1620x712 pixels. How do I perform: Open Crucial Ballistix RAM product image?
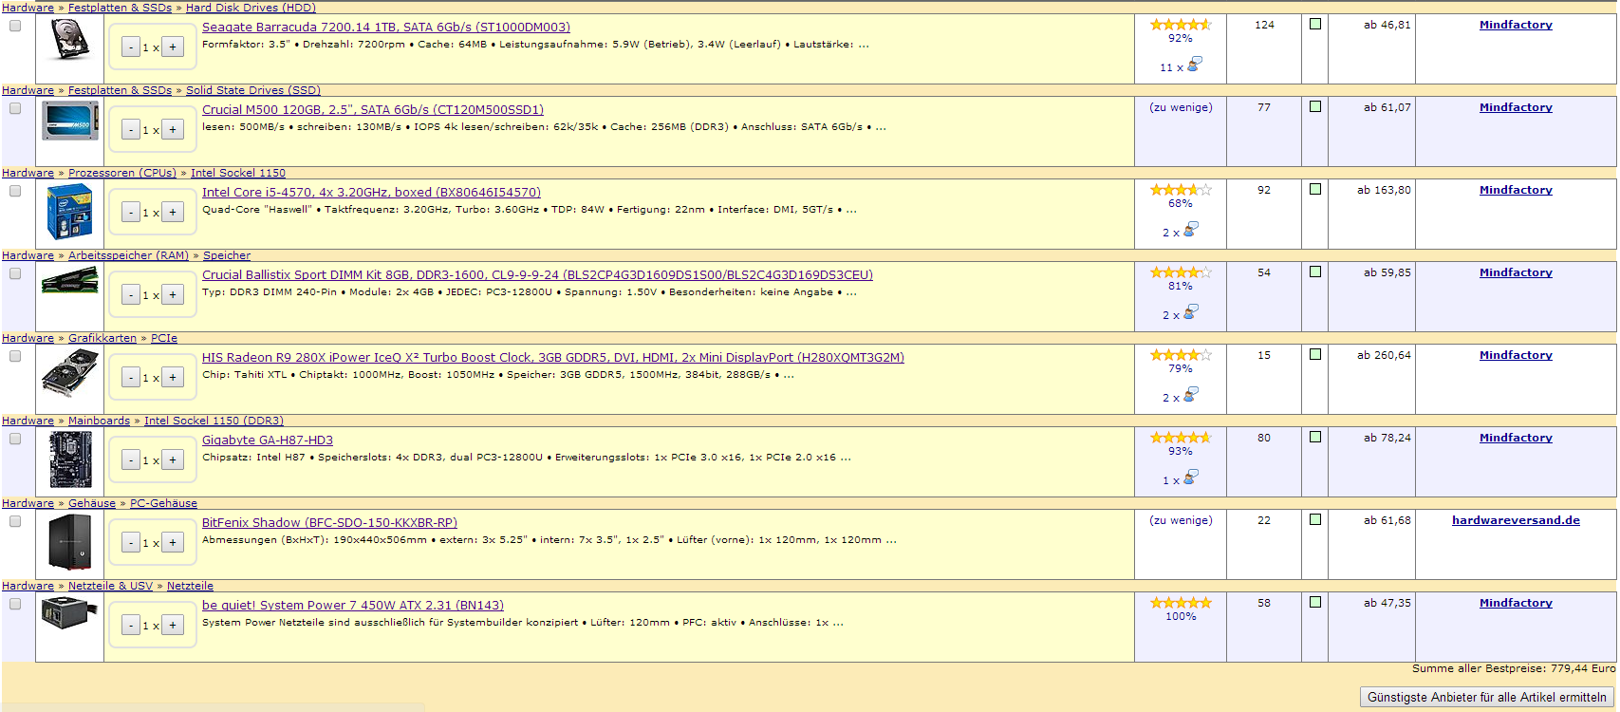coord(69,281)
